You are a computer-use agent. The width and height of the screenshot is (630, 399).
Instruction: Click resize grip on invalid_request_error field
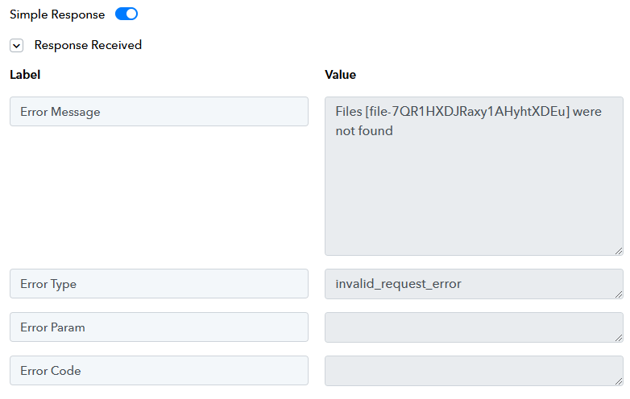coord(619,294)
